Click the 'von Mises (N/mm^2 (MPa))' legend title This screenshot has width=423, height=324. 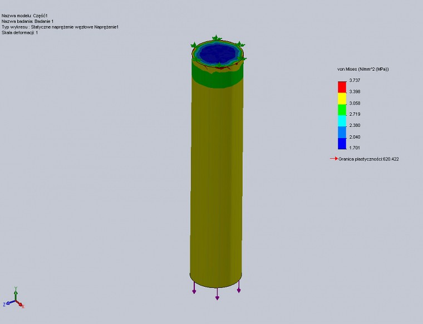click(x=363, y=70)
